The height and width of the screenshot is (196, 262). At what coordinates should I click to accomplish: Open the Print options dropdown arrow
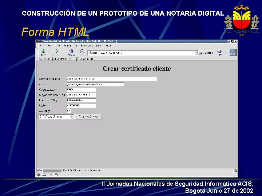click(225, 53)
